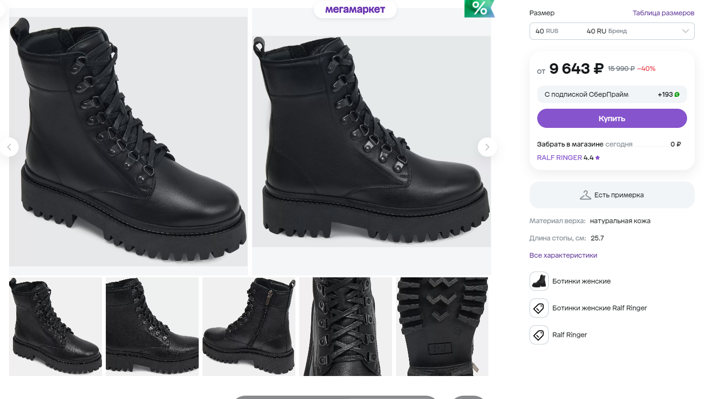Image resolution: width=723 pixels, height=399 pixels.
Task: Expand size list with the chevron arrow
Action: click(x=685, y=31)
